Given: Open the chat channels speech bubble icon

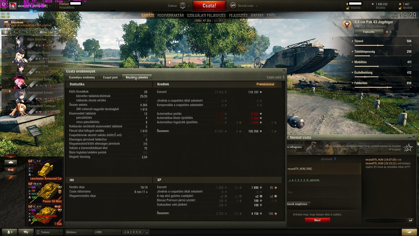Looking at the screenshot, I should click(26, 232).
